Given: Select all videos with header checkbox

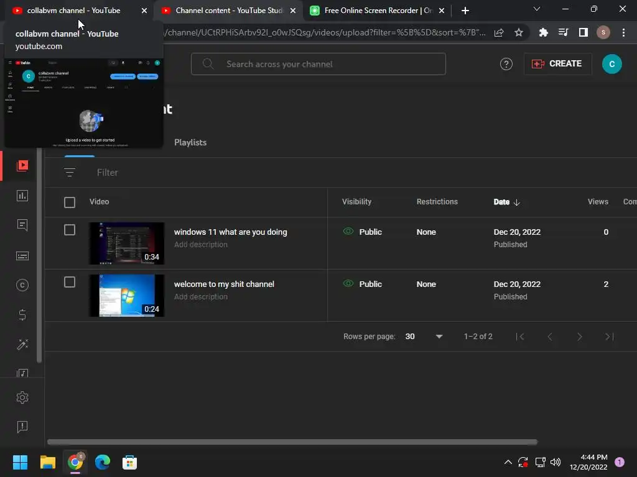Looking at the screenshot, I should pyautogui.click(x=70, y=202).
